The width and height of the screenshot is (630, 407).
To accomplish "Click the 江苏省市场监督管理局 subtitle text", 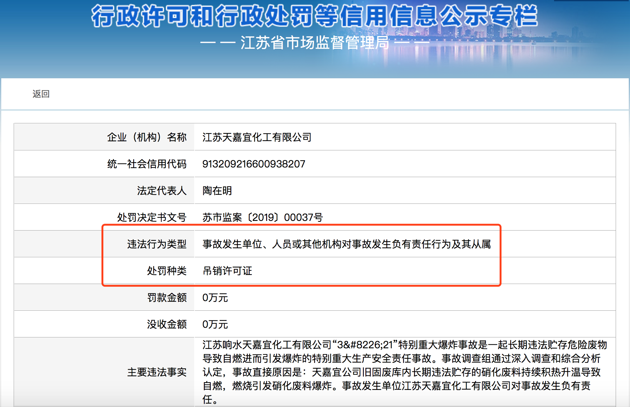I will tap(314, 43).
